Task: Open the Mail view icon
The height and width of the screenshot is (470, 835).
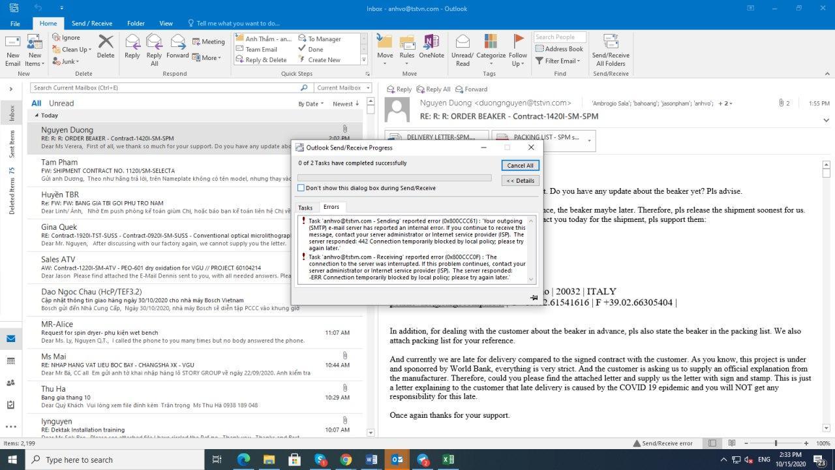Action: coord(11,339)
